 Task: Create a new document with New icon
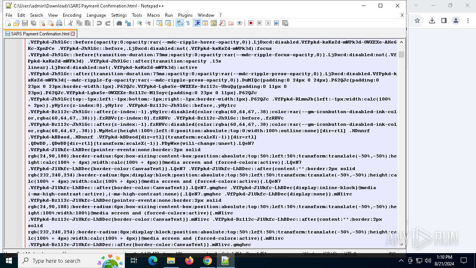(8, 23)
